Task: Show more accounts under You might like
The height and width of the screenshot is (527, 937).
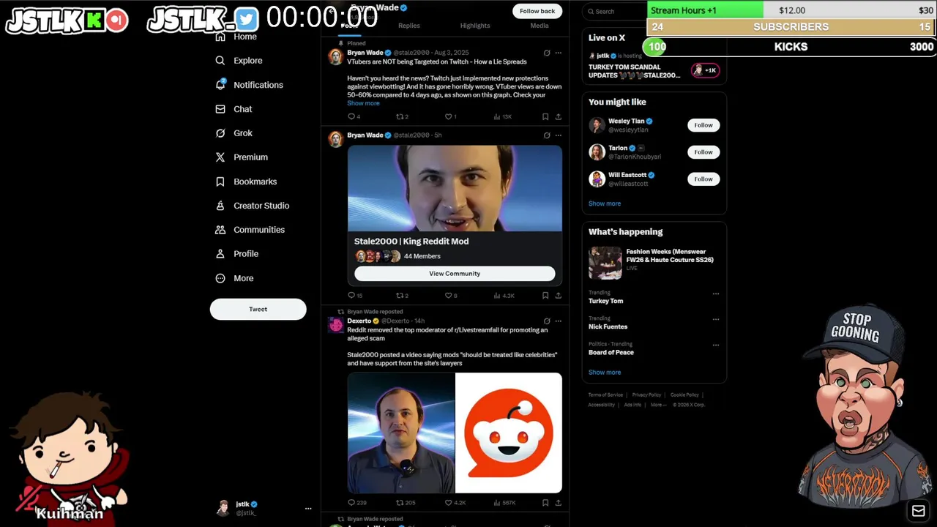Action: pyautogui.click(x=605, y=203)
